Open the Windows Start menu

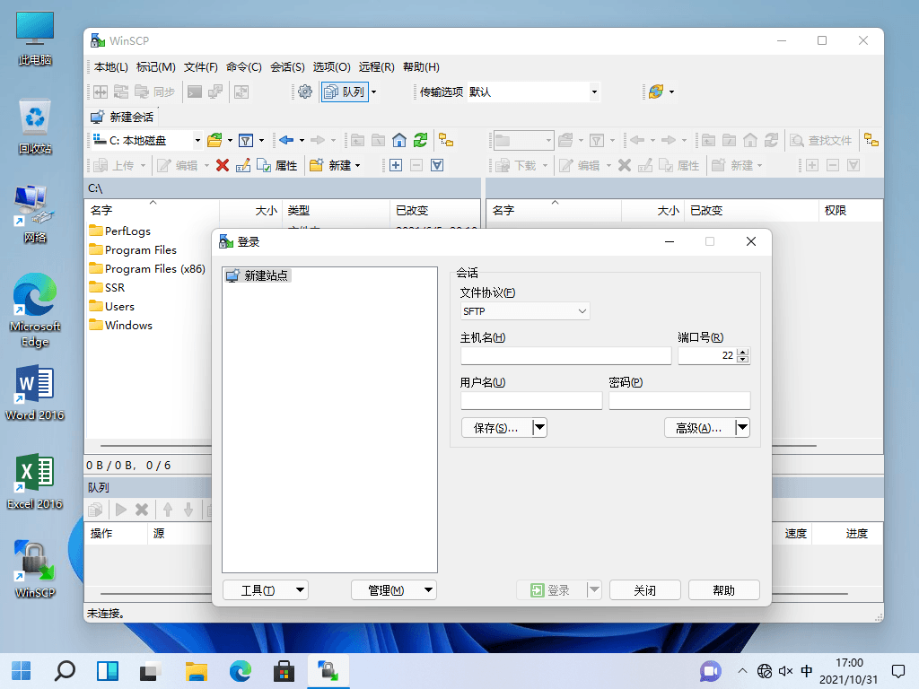(22, 671)
